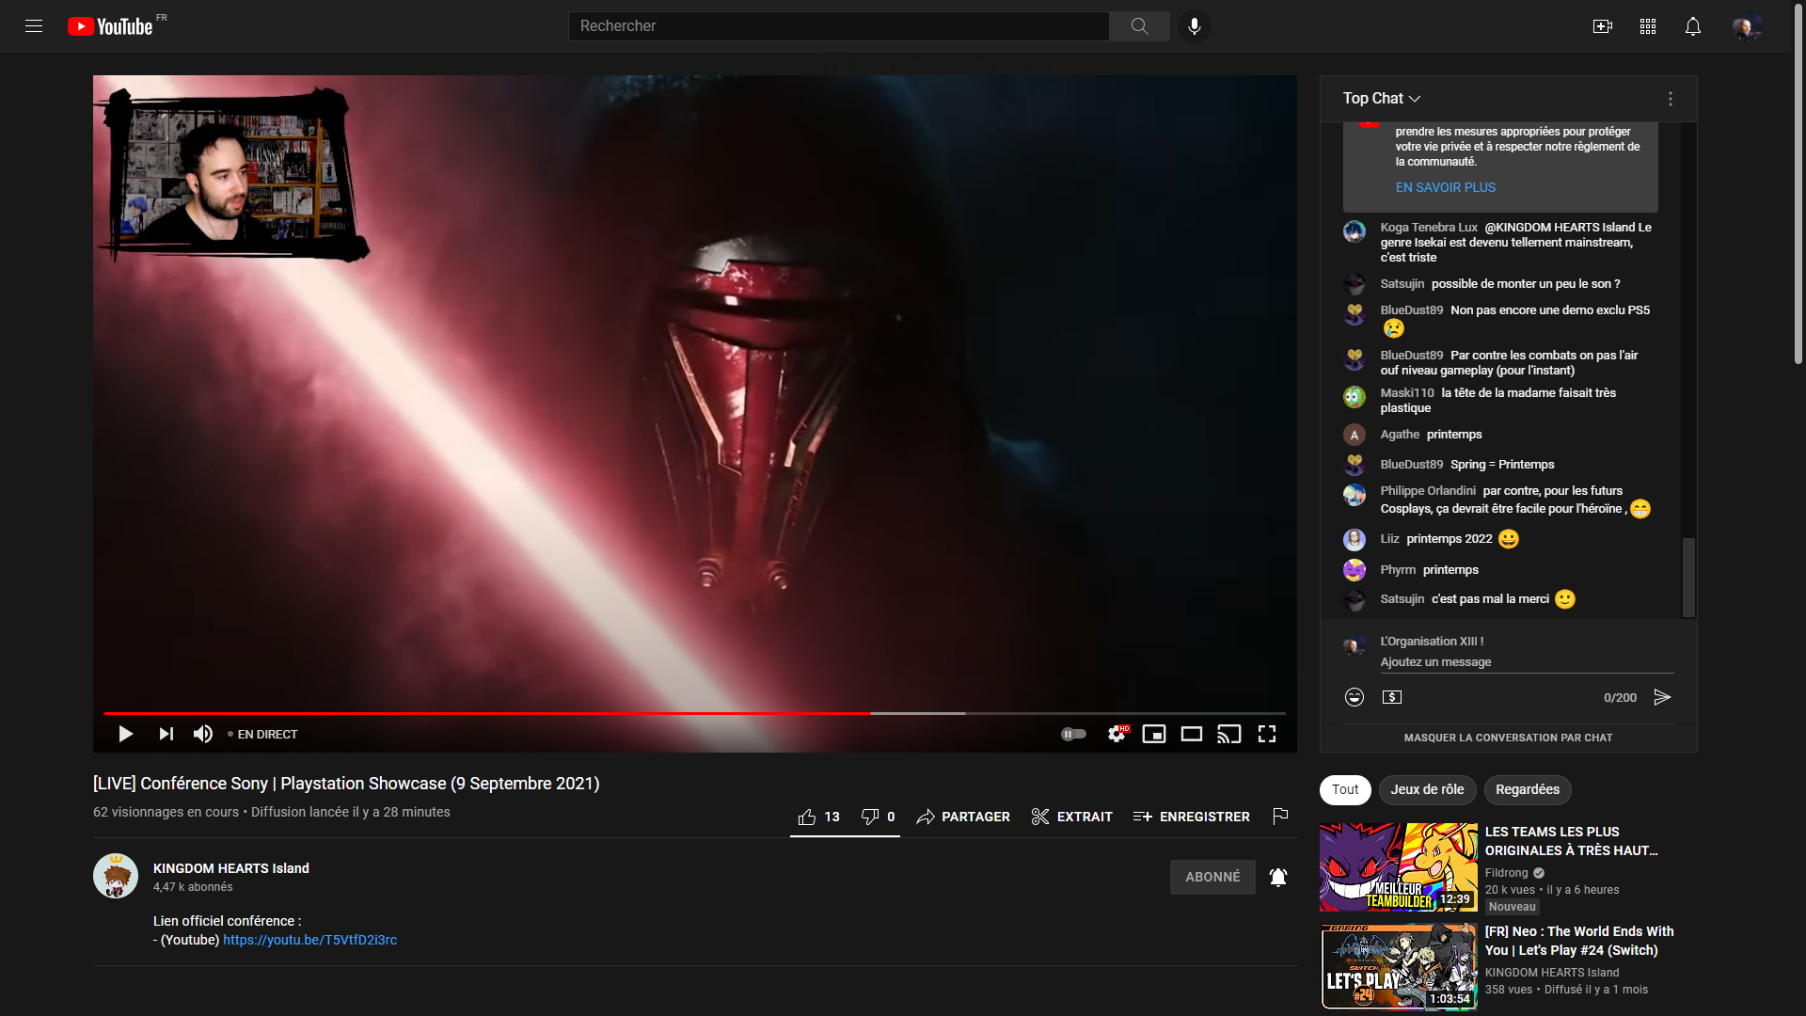Open YouTube apps grid
Screen dimensions: 1806x1016
tap(1648, 26)
